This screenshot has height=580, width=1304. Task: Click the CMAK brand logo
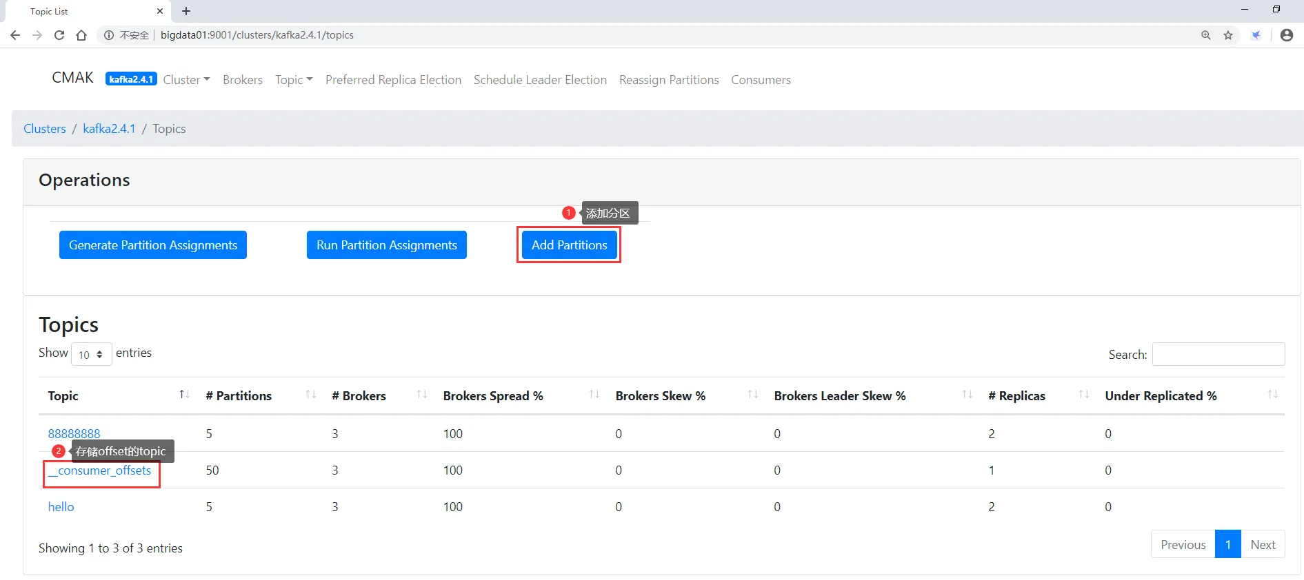[72, 78]
